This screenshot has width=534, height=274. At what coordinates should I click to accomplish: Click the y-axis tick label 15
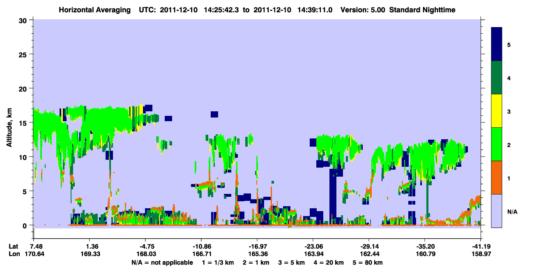(24, 122)
